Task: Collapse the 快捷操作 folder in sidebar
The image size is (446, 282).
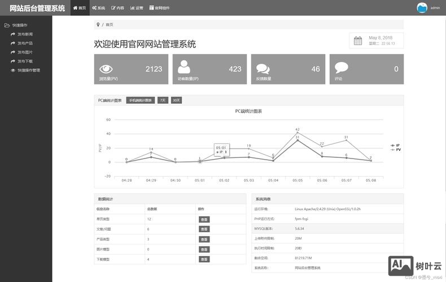Action: pos(19,25)
